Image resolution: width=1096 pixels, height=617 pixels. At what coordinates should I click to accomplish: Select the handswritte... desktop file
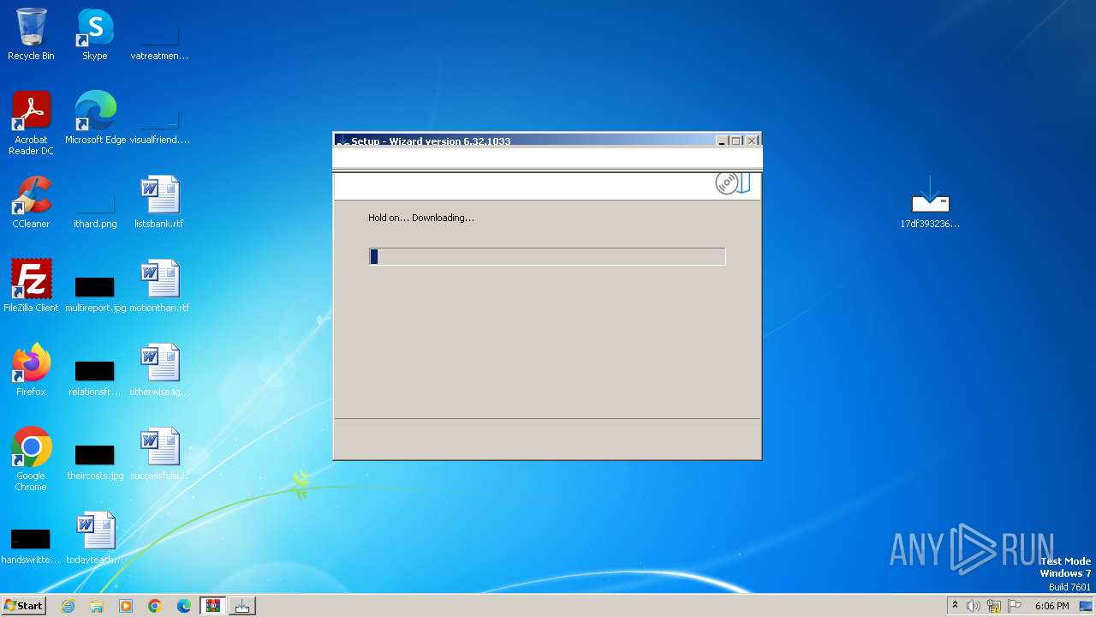coord(31,545)
